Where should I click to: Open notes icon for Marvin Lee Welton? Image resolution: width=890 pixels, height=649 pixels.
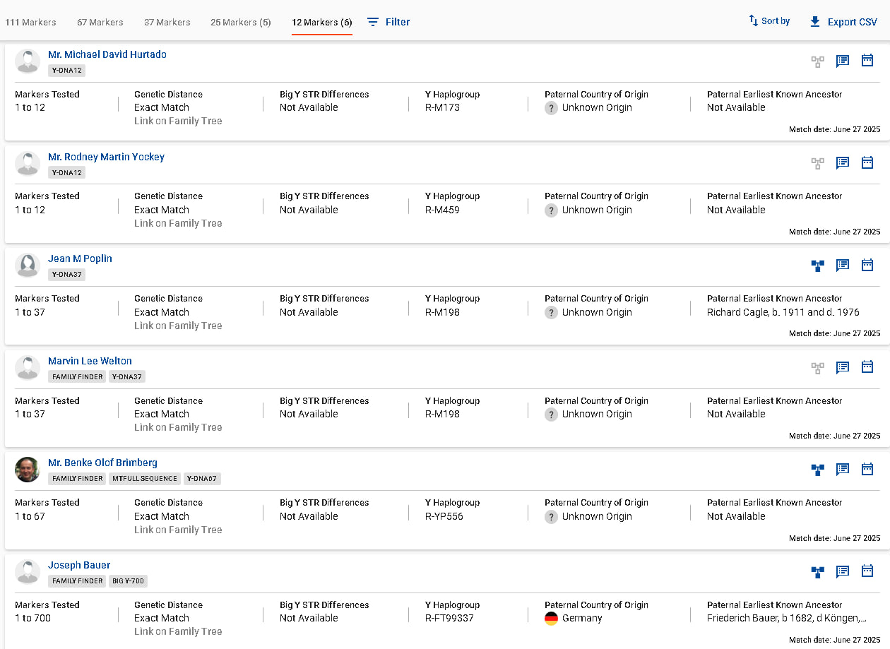tap(843, 368)
